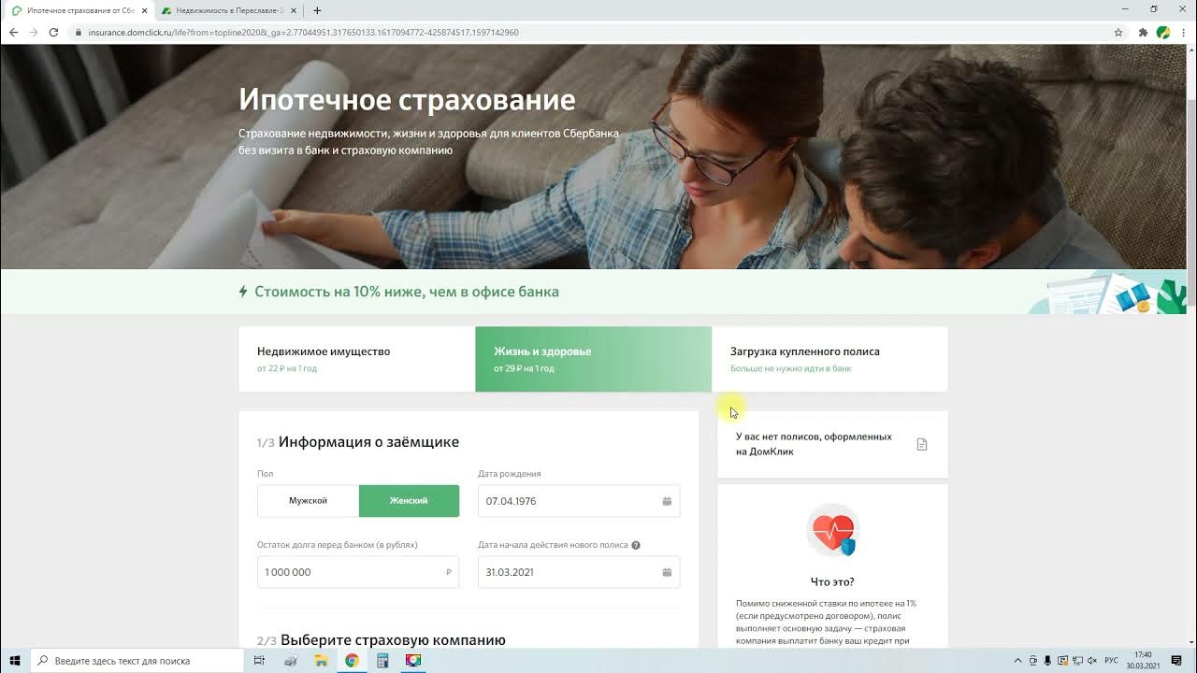Click the policy start date field

(x=579, y=572)
